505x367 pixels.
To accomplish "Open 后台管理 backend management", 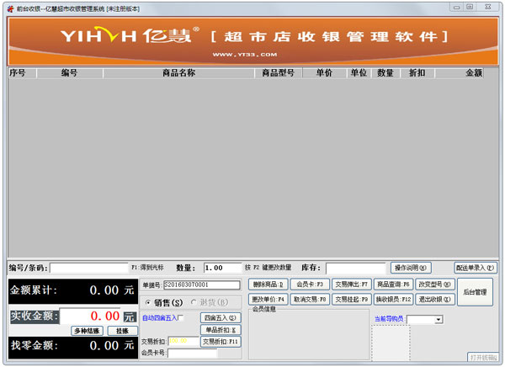I will pos(475,292).
